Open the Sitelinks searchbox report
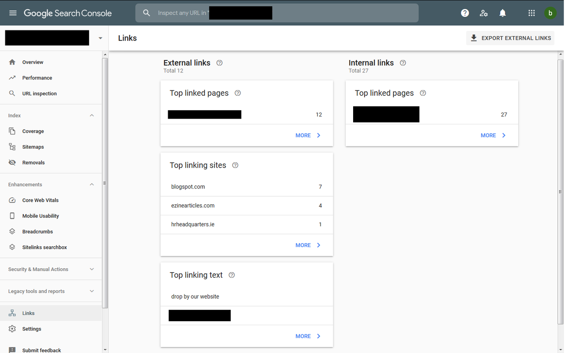 tap(51, 247)
